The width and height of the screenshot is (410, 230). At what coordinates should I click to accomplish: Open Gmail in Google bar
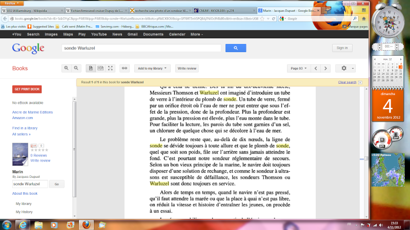pos(133,34)
